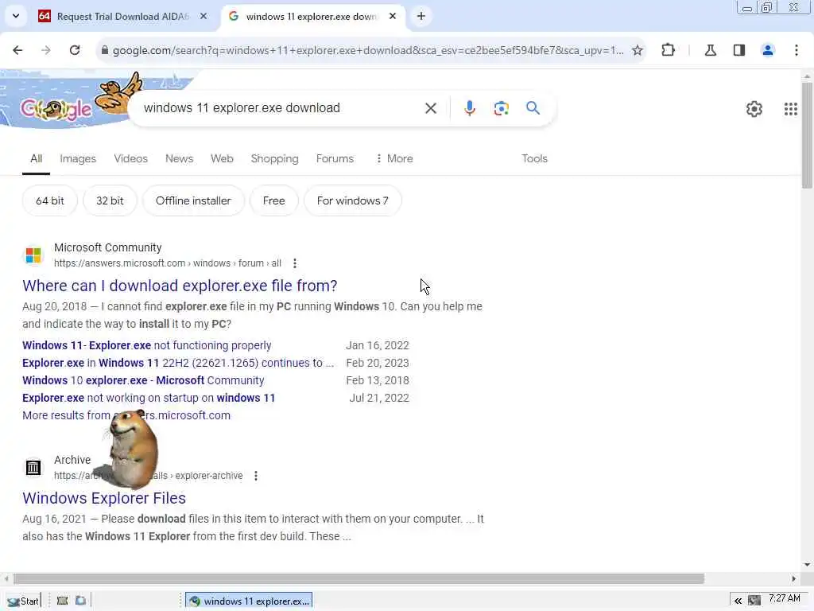Click the Archive site favicon
The height and width of the screenshot is (611, 814).
[33, 468]
